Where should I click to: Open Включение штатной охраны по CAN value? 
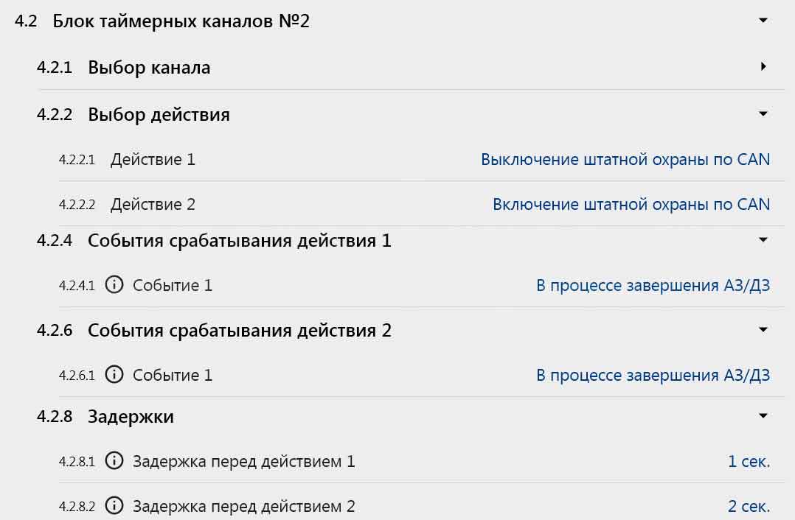point(631,204)
